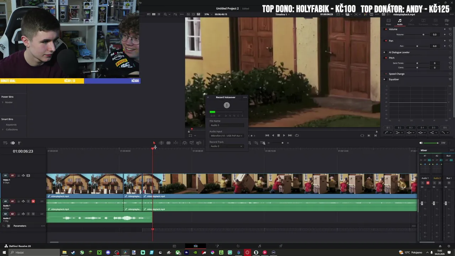455x256 pixels.
Task: Solo the Audio 1 track
Action: pos(28,201)
